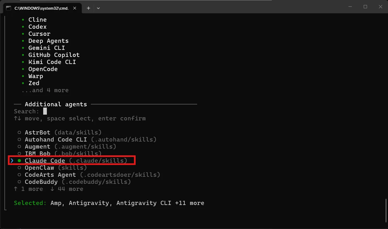The image size is (388, 229).
Task: Maximize the terminal window
Action: (365, 7)
